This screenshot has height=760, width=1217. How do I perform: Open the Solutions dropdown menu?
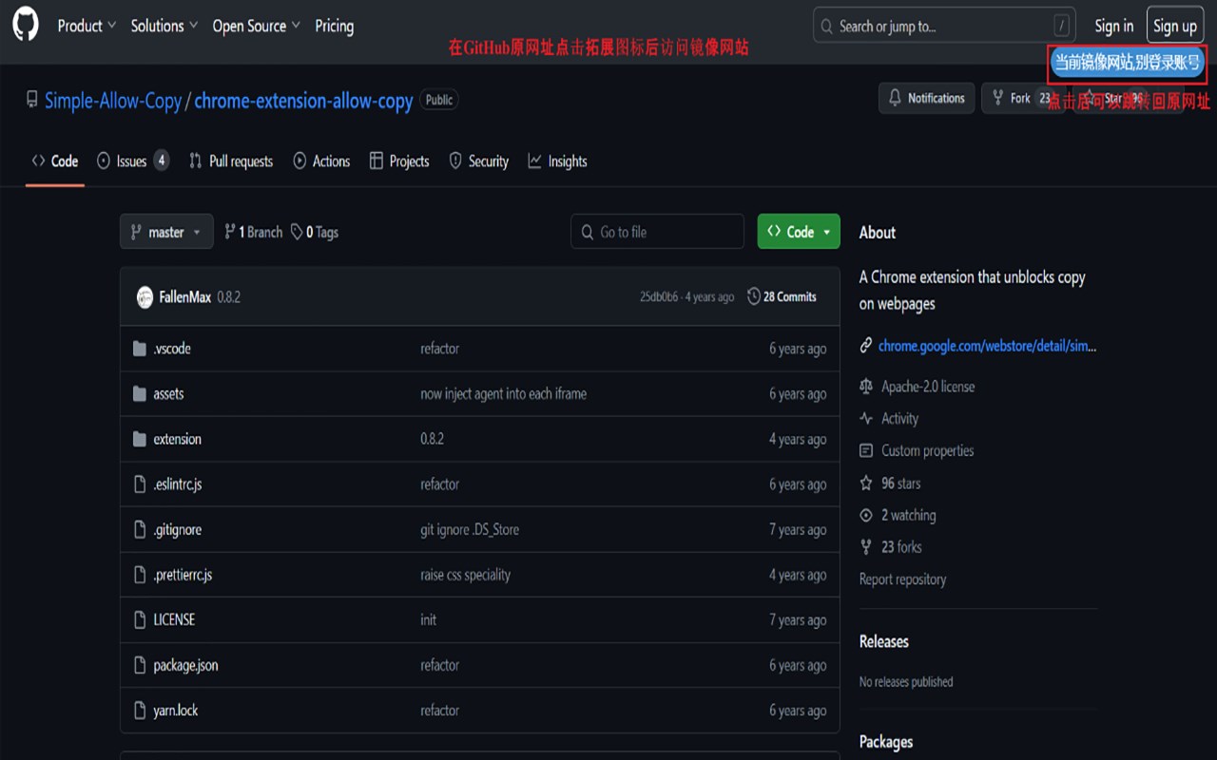164,26
